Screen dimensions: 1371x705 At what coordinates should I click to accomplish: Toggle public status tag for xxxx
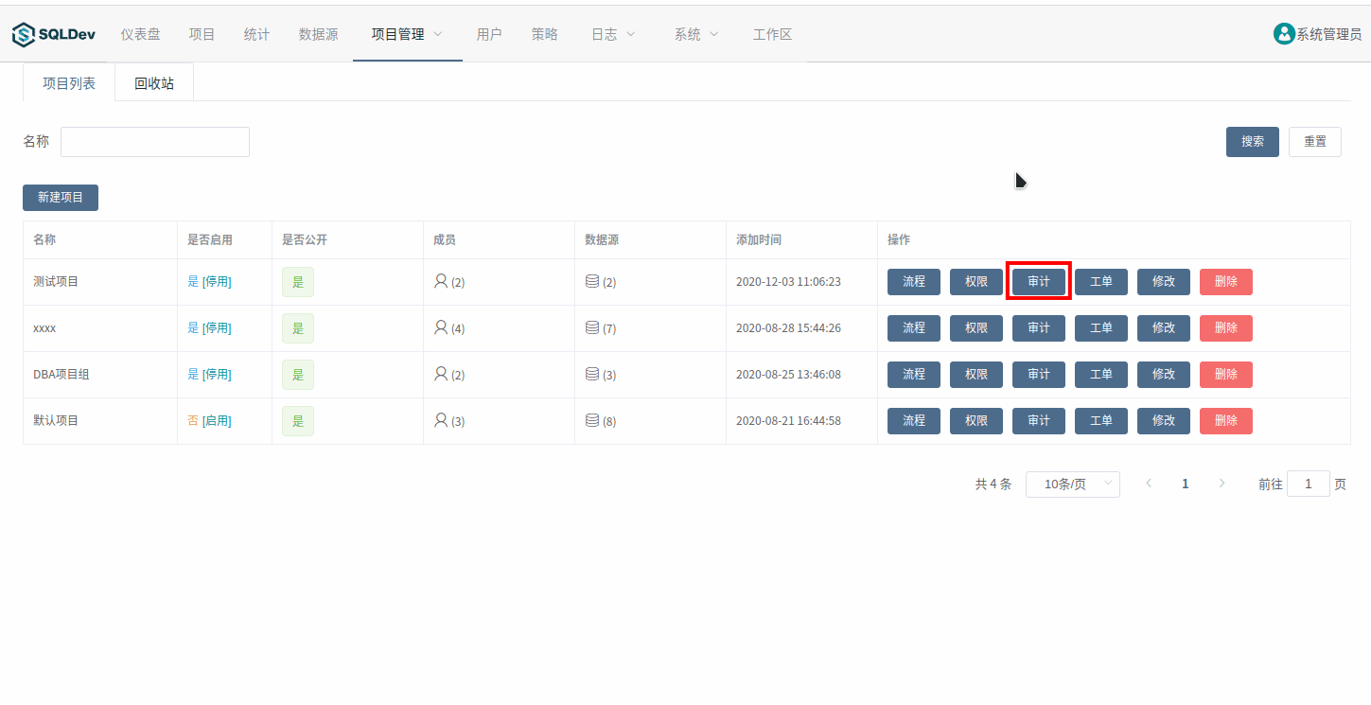(297, 328)
